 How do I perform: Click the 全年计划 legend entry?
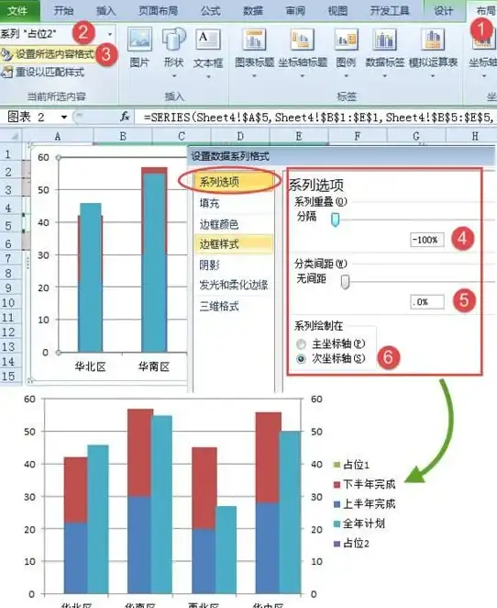[359, 524]
